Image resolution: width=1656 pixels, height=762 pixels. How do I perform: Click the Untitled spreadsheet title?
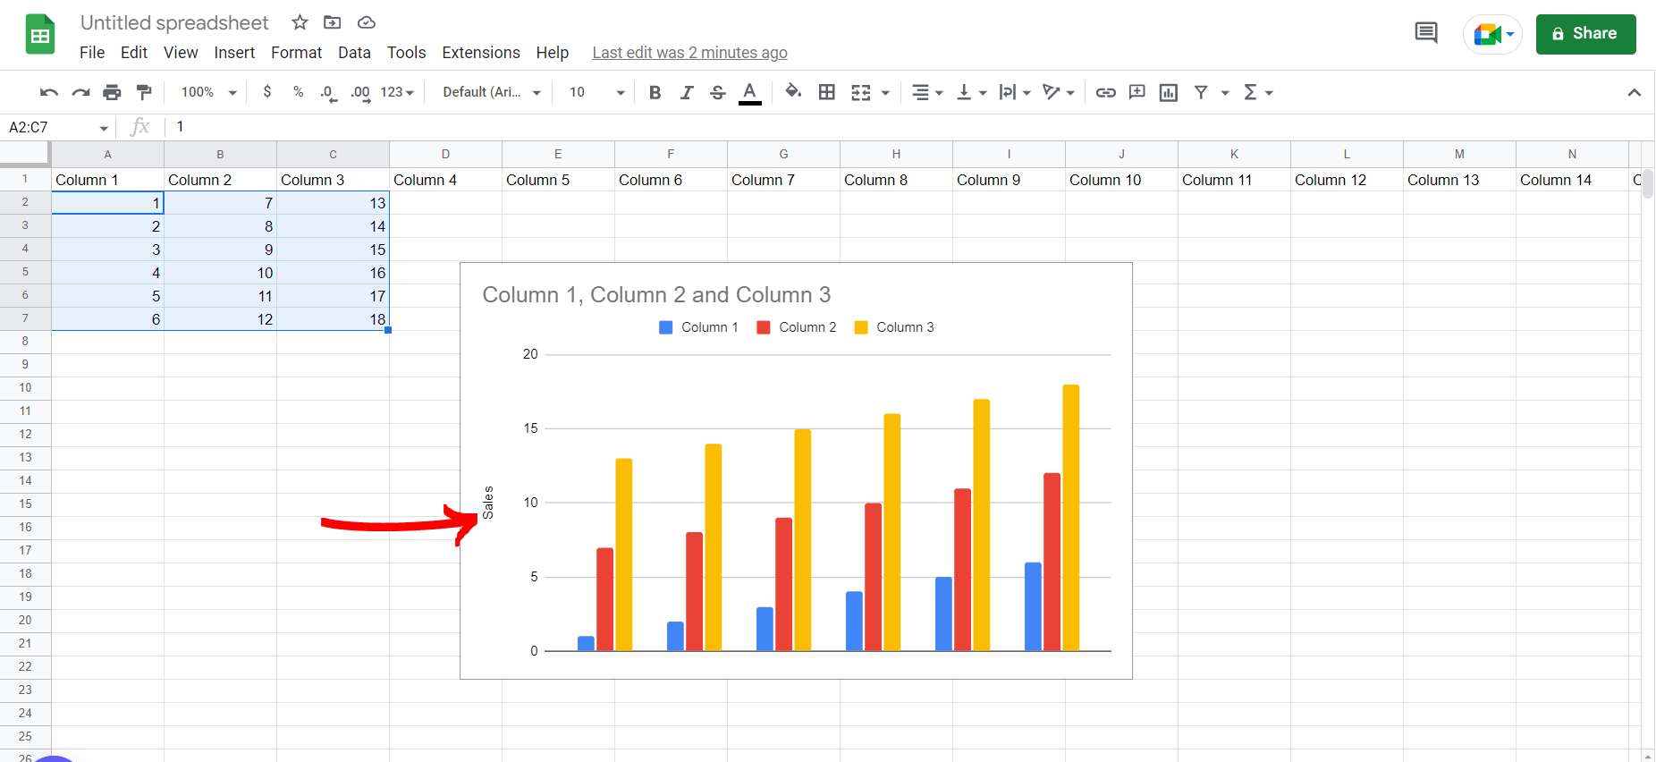click(174, 22)
